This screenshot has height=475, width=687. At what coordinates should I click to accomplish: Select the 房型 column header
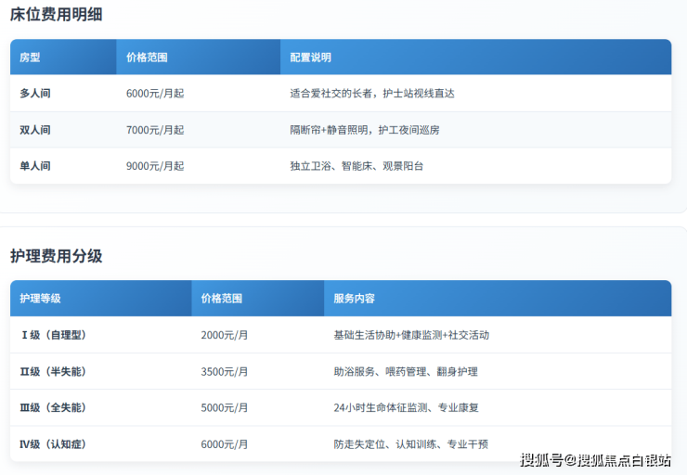pos(30,58)
